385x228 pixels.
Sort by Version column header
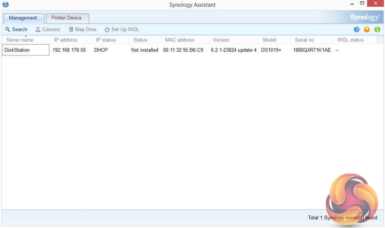[x=233, y=40]
